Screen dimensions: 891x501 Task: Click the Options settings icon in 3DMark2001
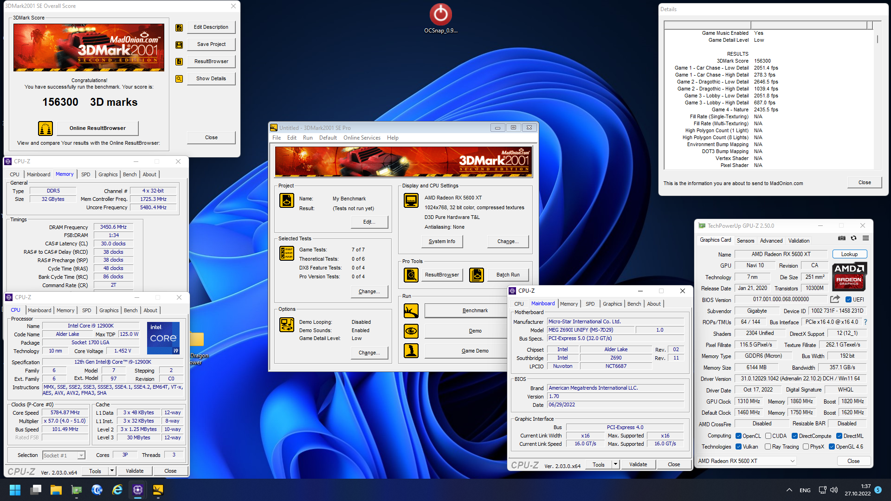[x=287, y=325]
